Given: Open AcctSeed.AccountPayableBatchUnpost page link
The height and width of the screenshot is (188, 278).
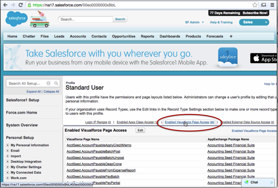Looking at the screenshot, I should coord(95,158).
